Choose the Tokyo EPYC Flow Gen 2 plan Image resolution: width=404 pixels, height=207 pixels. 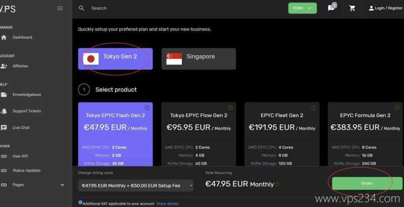coord(198,134)
